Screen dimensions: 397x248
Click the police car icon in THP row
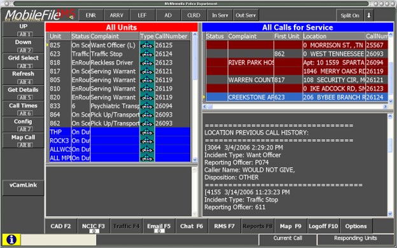147,132
